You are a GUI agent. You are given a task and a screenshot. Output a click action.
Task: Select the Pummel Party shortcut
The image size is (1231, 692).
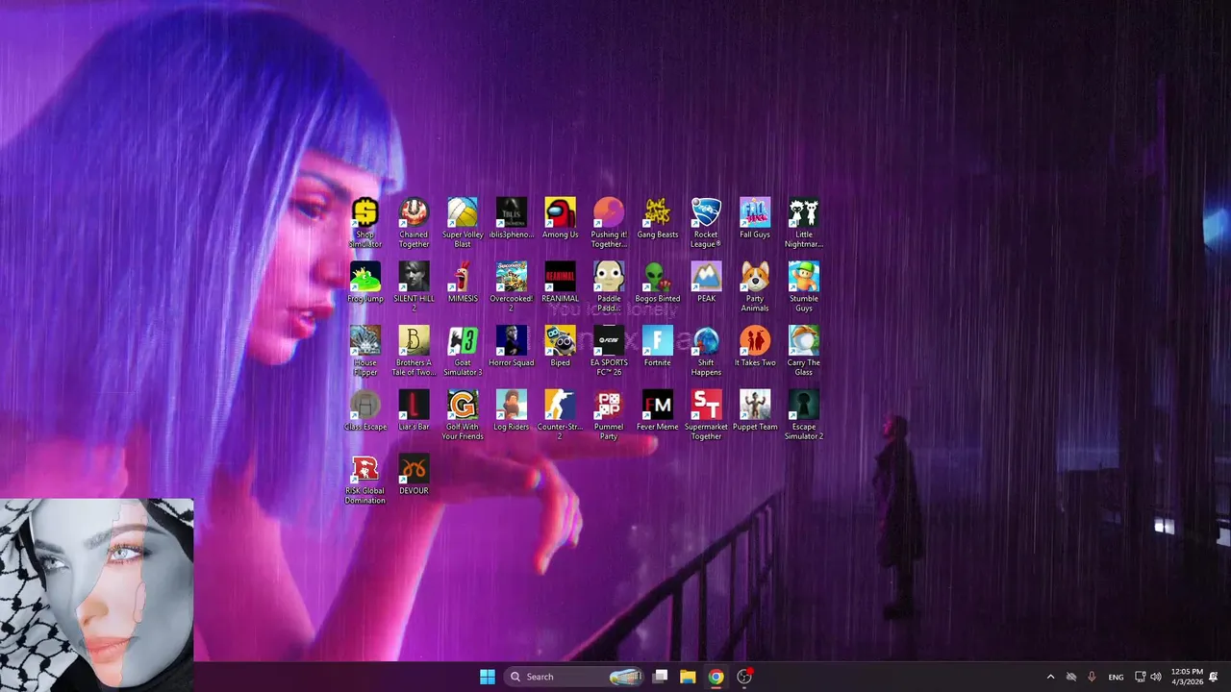tap(609, 415)
